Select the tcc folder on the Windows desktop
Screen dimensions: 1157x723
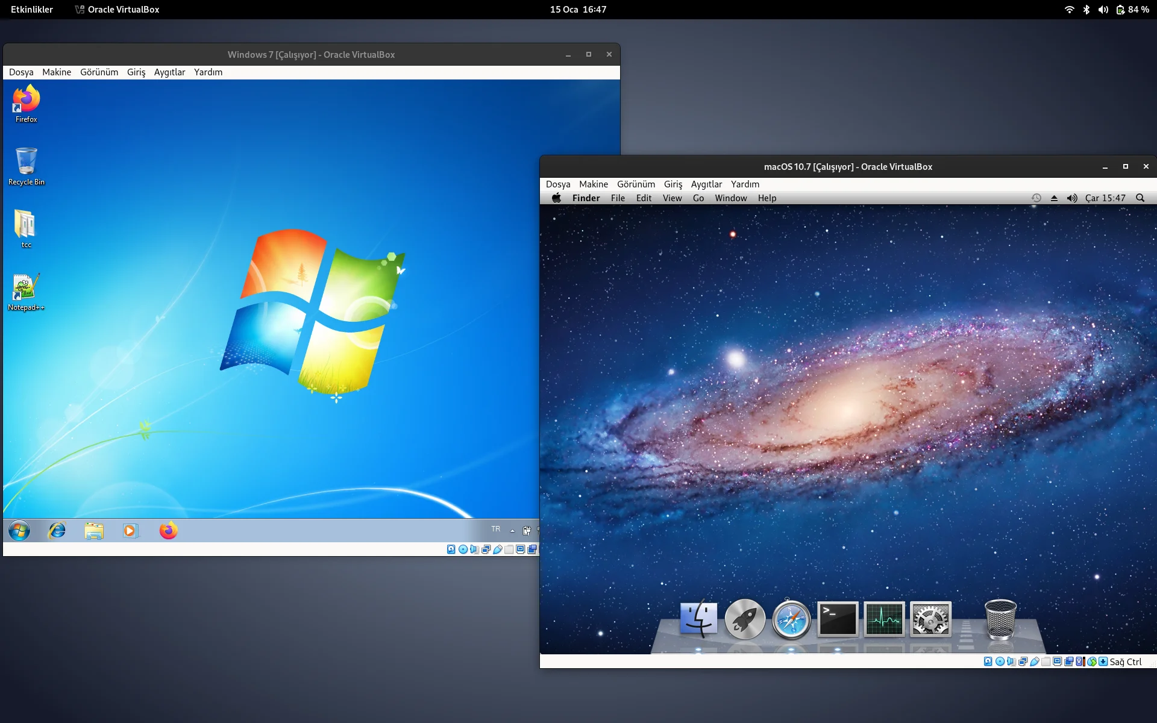[x=26, y=229]
